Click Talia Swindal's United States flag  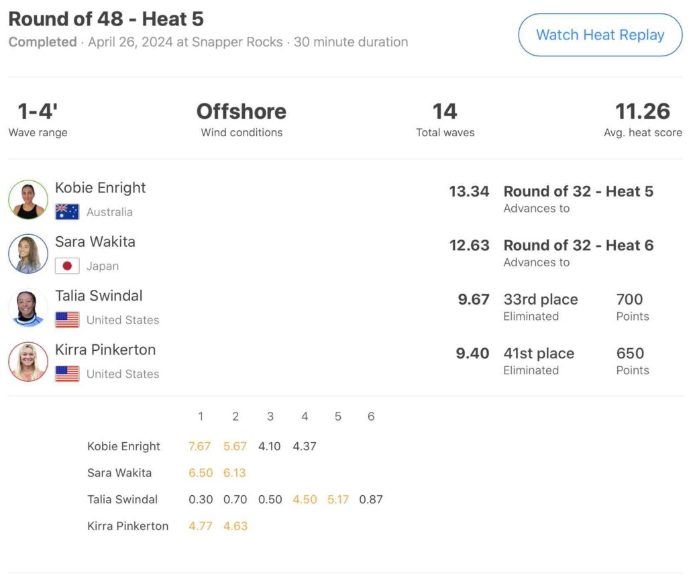click(x=67, y=320)
